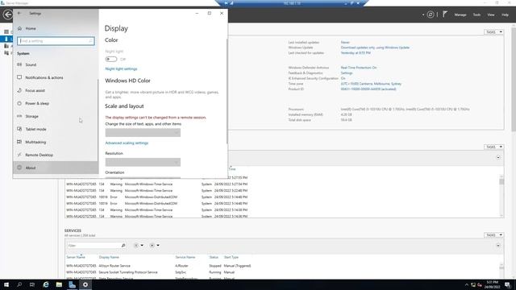Click the Focus assist moon icon
The image size is (516, 290).
[19, 90]
